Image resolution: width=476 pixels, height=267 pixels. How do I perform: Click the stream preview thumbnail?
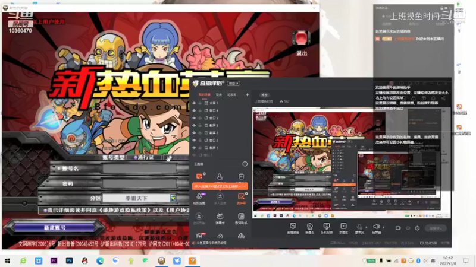tap(351, 163)
